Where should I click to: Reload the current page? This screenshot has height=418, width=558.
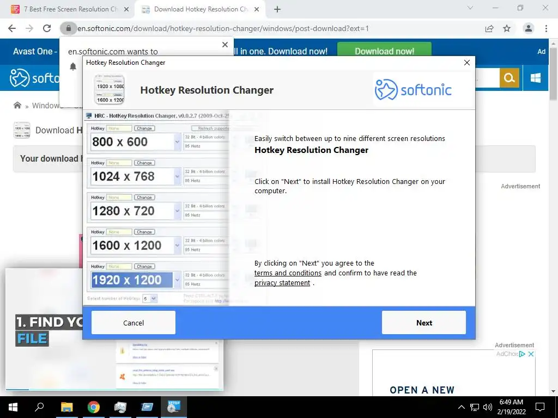pyautogui.click(x=47, y=28)
